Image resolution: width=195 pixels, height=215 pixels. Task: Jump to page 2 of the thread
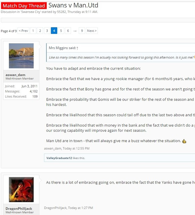point(40,31)
